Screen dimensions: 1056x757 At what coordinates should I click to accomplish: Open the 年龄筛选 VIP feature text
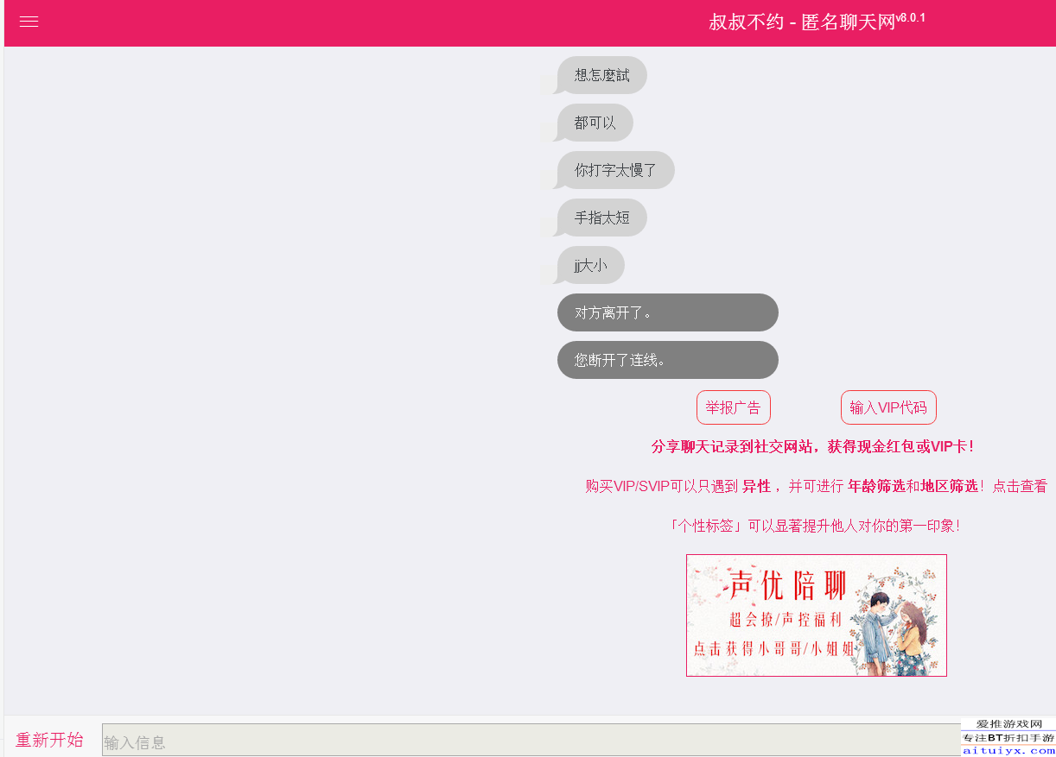[x=876, y=486]
